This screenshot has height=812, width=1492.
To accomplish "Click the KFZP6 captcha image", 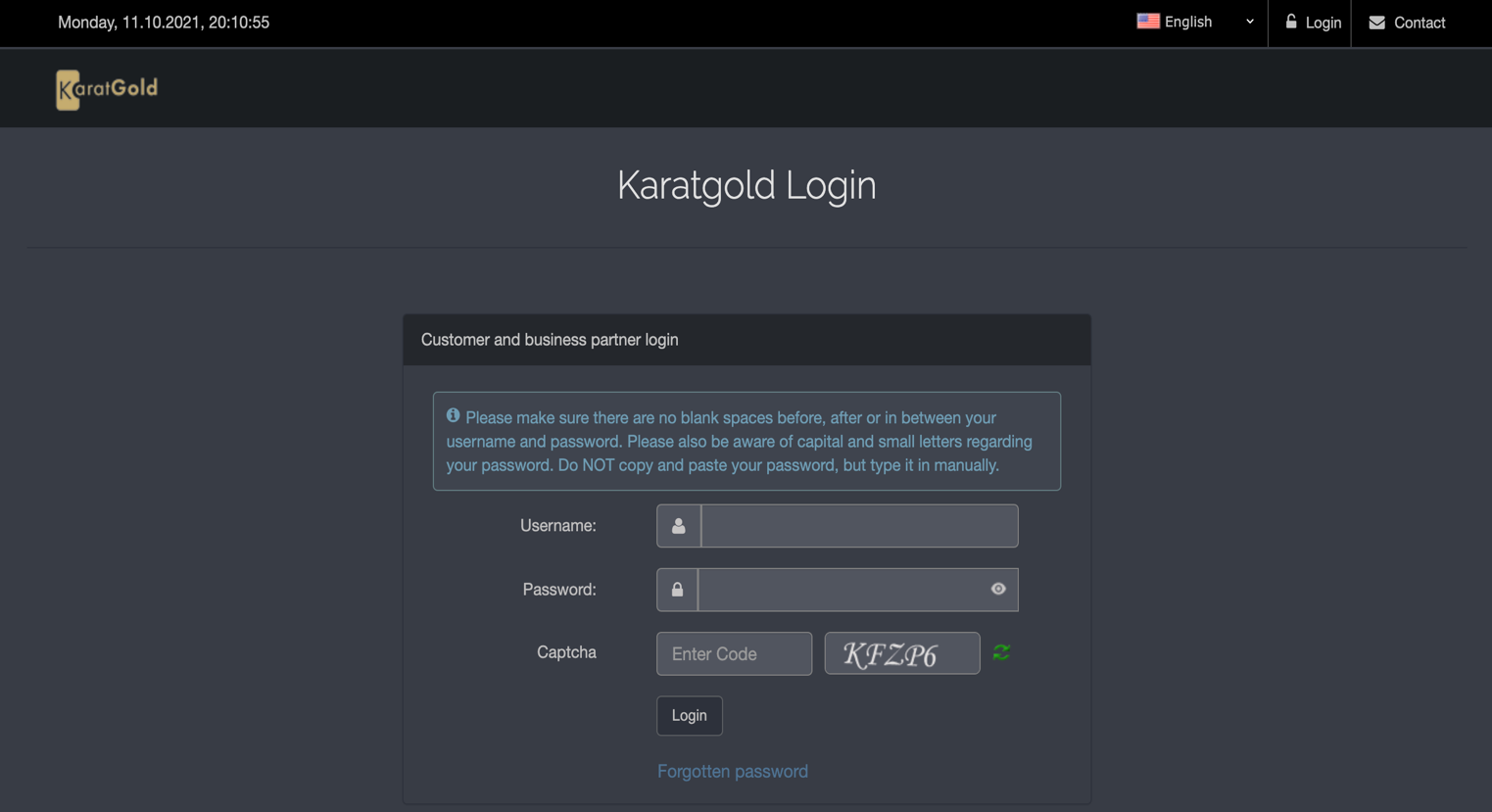I will click(x=902, y=653).
